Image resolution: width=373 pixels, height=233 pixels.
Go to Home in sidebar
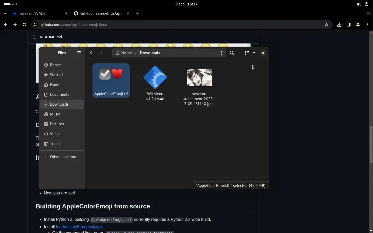pos(62,85)
